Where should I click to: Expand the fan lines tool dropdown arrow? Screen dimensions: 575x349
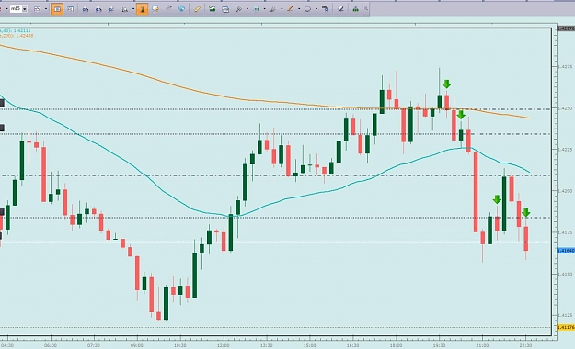pos(282,9)
